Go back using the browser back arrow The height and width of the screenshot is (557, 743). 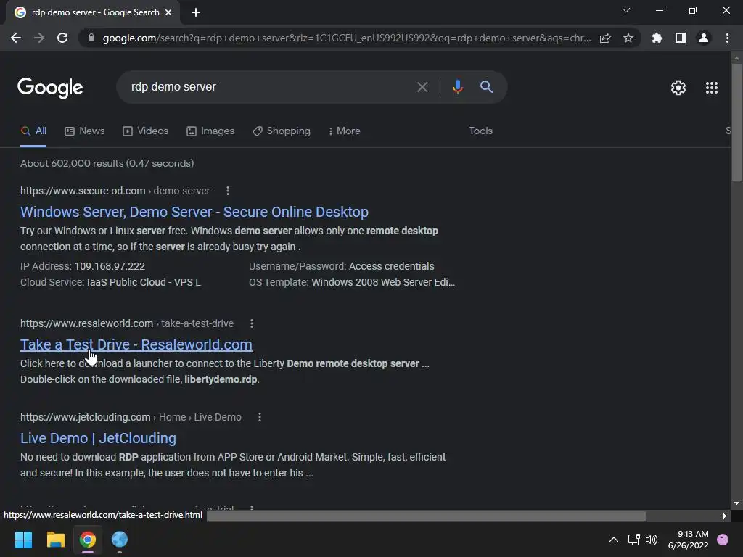pos(16,38)
